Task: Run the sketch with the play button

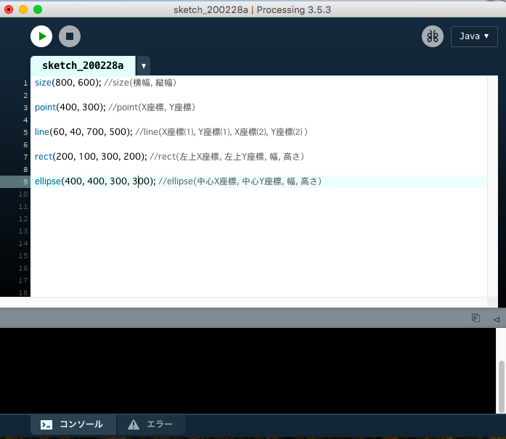Action: click(41, 36)
